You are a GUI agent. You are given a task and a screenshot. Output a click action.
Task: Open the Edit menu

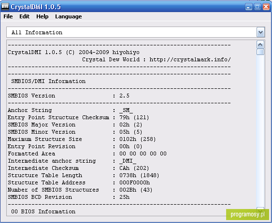pyautogui.click(x=24, y=16)
